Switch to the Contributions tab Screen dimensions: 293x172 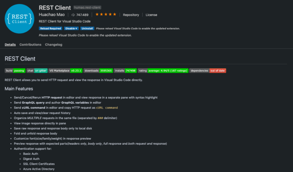coord(30,45)
